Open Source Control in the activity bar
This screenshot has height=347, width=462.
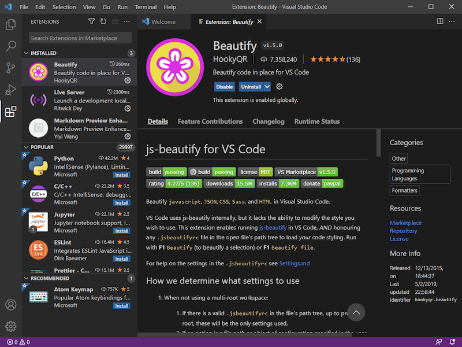(x=10, y=68)
